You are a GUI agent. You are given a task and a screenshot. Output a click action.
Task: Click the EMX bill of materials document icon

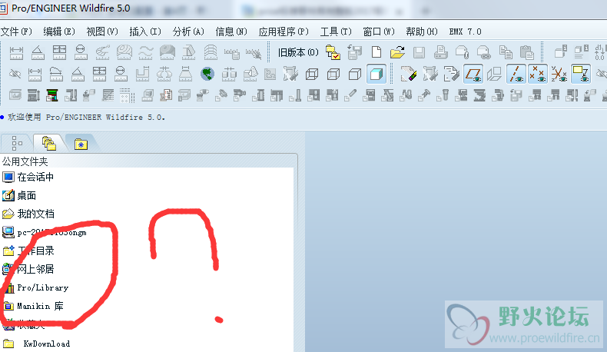166,95
